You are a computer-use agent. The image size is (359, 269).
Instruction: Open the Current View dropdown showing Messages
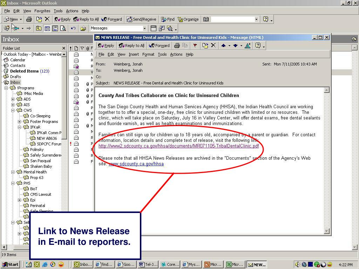(x=145, y=28)
